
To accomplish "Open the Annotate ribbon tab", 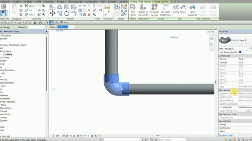I will (x=48, y=2).
